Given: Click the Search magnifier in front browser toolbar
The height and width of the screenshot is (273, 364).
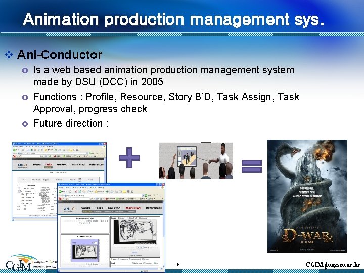Looking at the screenshot, I should pos(88,191).
